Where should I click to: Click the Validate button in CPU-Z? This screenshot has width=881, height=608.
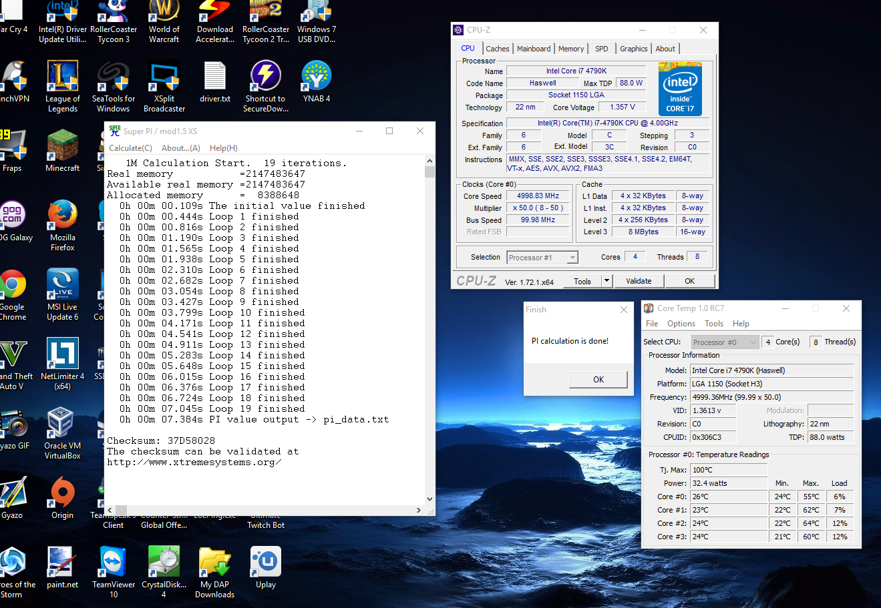point(639,281)
